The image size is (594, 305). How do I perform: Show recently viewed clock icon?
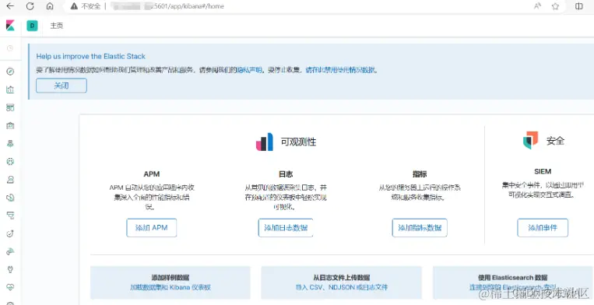10,48
